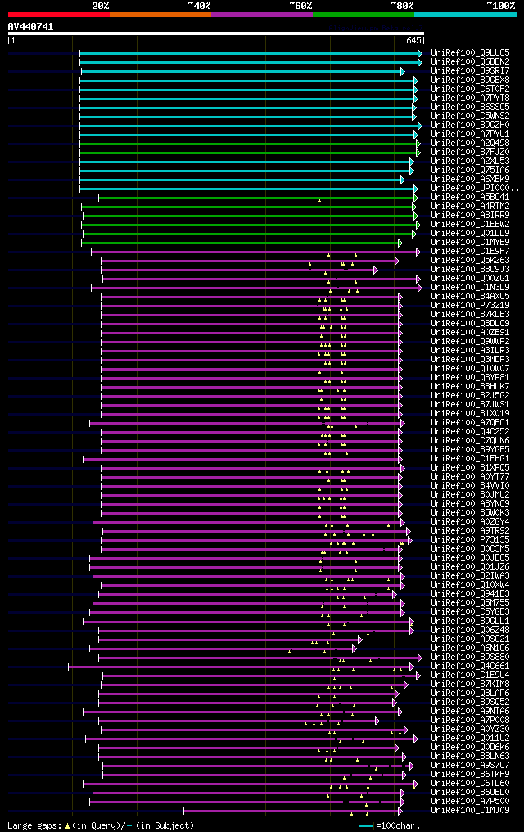Click the UniRef100_A6N1C6 label
524x832 pixels.
(470, 648)
